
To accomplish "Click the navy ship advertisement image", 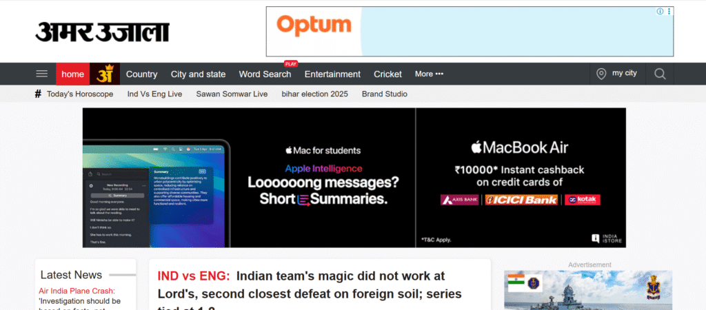I will coord(588,290).
